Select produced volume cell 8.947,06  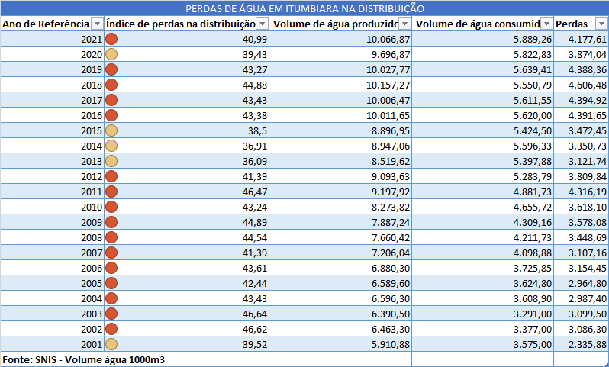[x=340, y=146]
